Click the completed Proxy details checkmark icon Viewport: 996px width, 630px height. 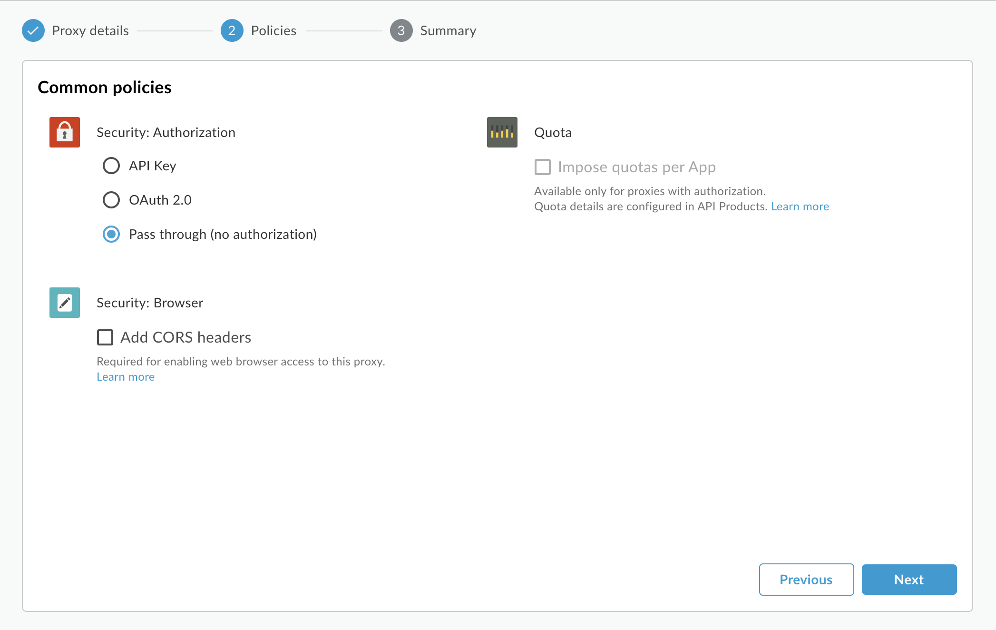(x=33, y=30)
